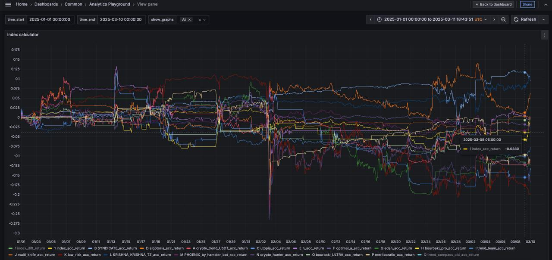Screen dimensions: 552x260
Task: Click the index calculator panel title
Action: coord(23,35)
